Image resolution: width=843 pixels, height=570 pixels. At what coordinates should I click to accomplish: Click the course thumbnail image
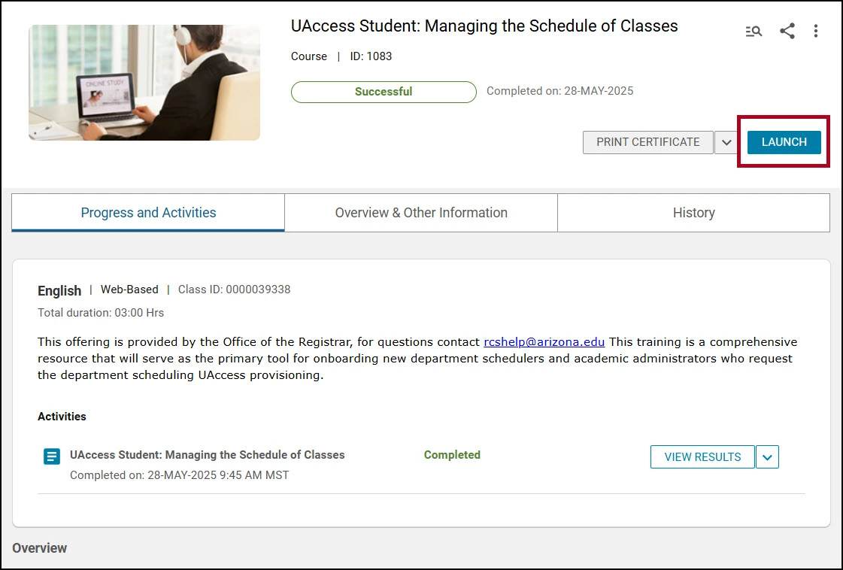[144, 83]
